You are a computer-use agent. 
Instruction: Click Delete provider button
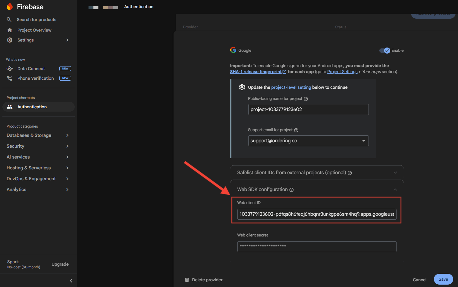pos(204,280)
